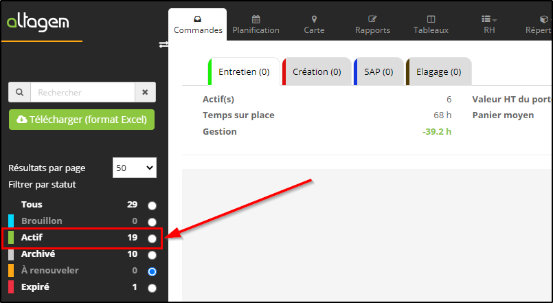Switch to the Création (0) tab

(x=316, y=71)
